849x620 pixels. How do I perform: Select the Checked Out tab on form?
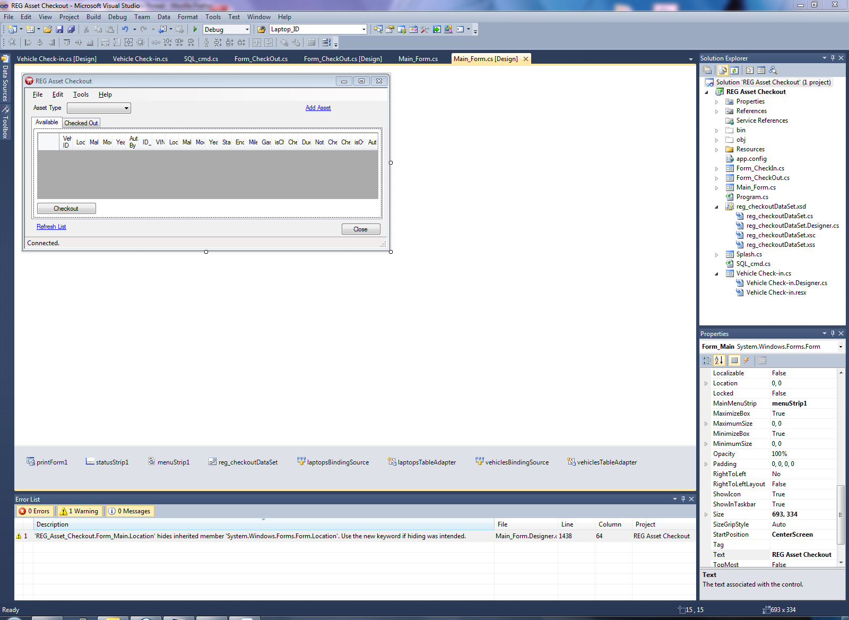pos(81,123)
